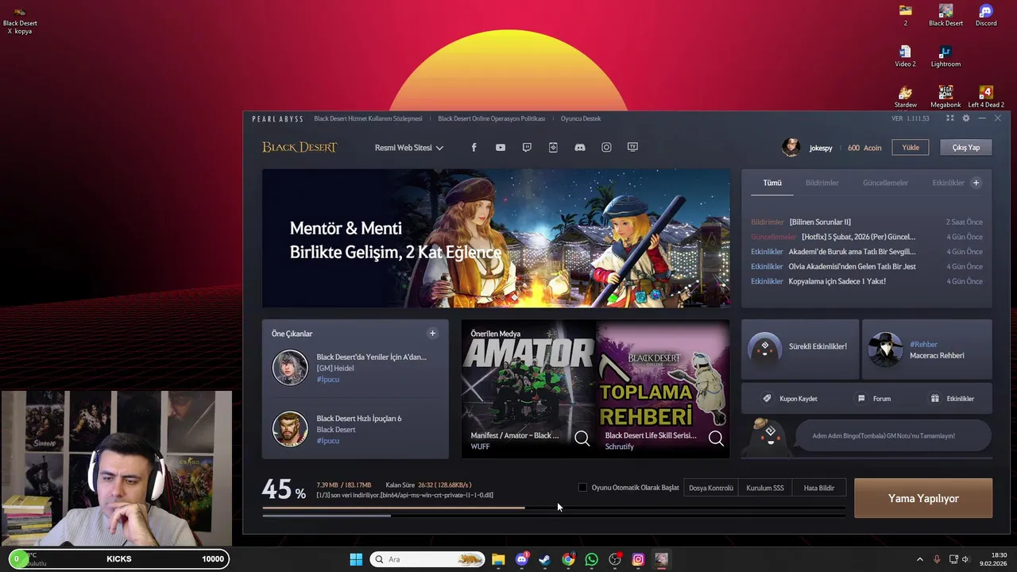Open the Windows Start menu
The height and width of the screenshot is (572, 1017).
pyautogui.click(x=356, y=559)
